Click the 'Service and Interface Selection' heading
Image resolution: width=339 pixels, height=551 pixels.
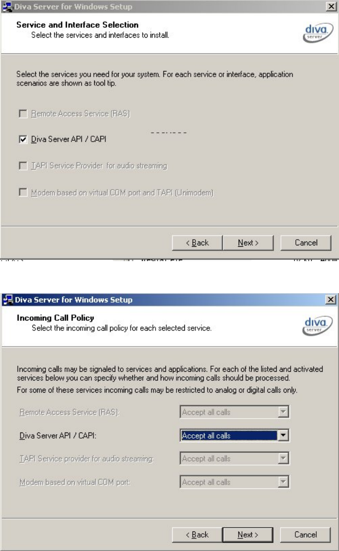[77, 25]
